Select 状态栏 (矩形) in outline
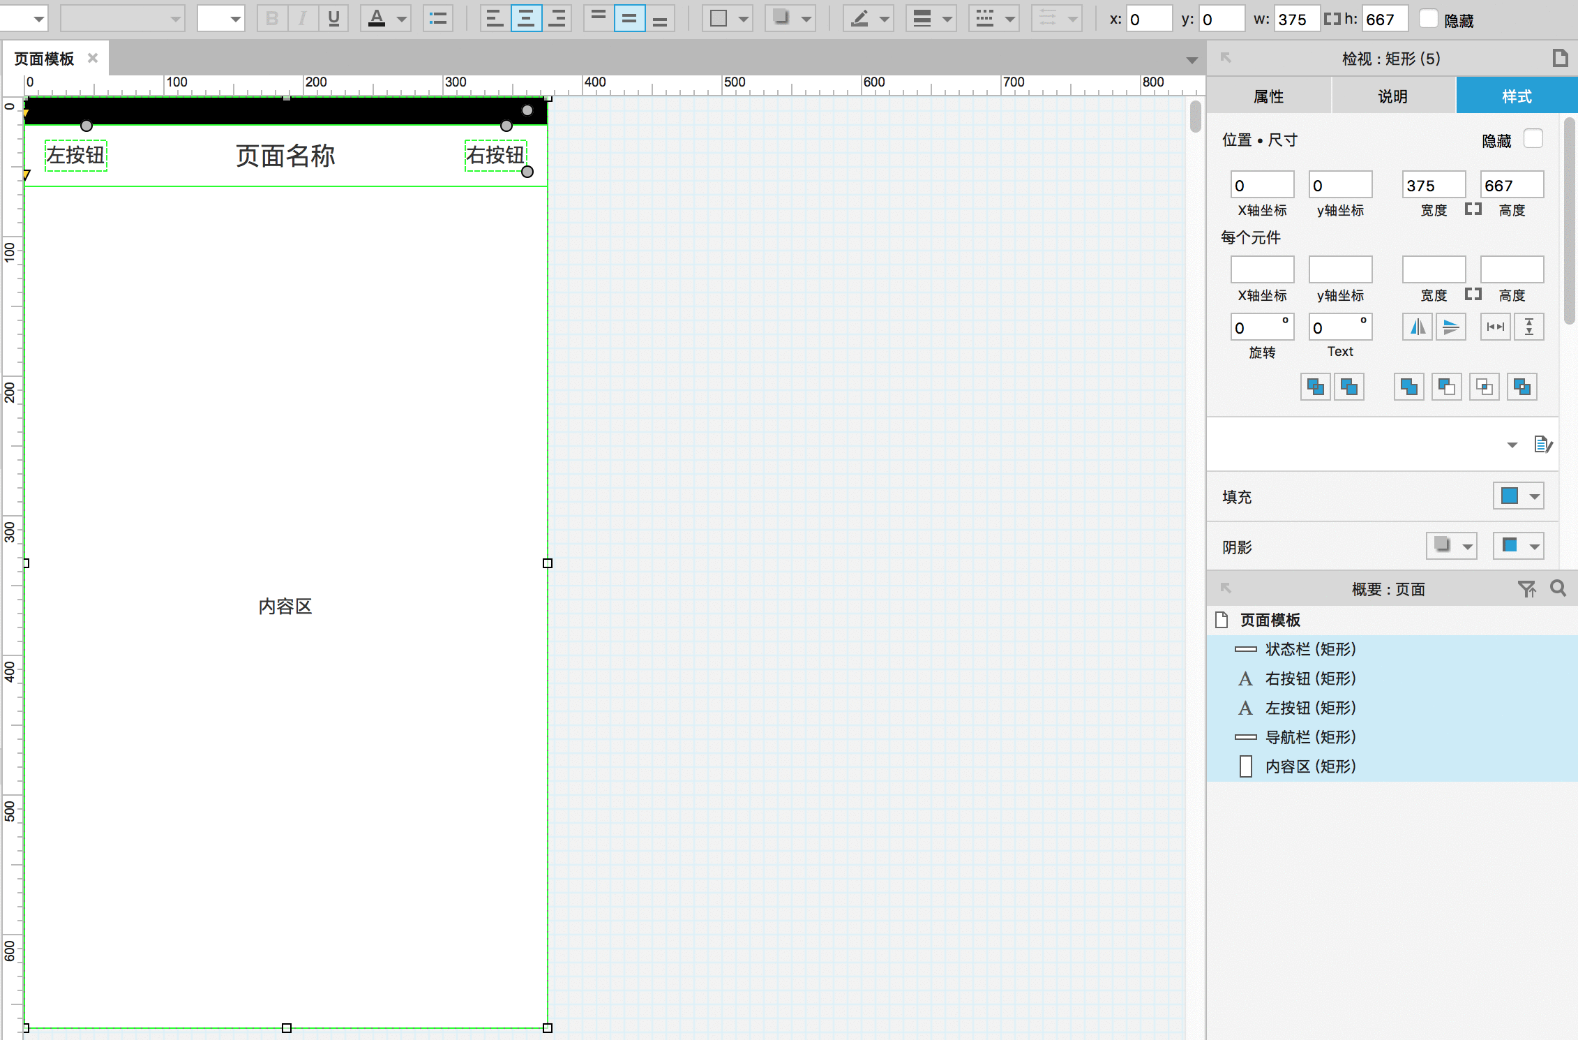The image size is (1578, 1040). [x=1392, y=649]
